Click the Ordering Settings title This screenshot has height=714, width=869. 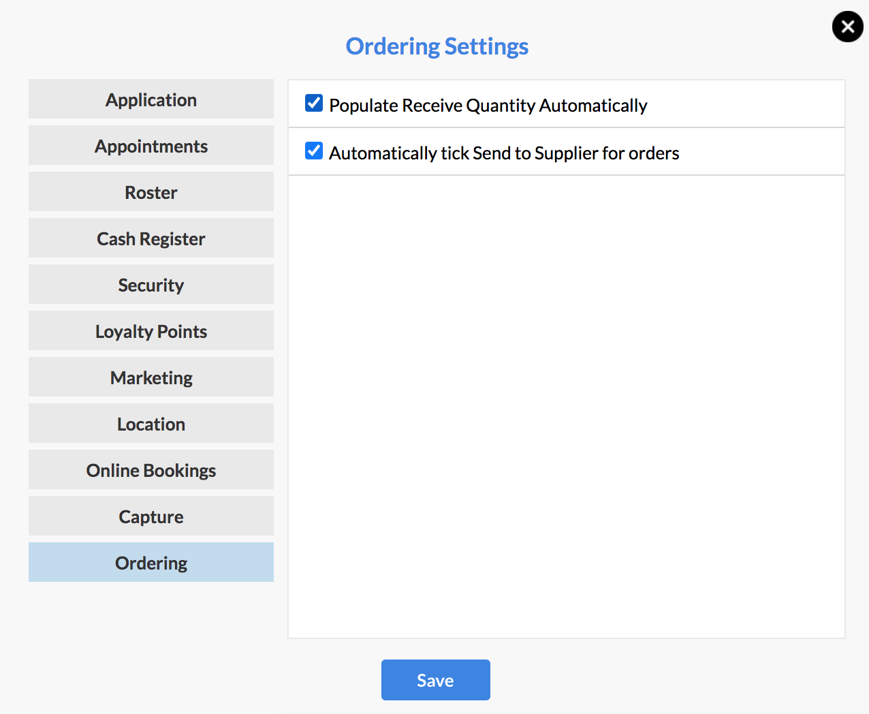click(437, 46)
